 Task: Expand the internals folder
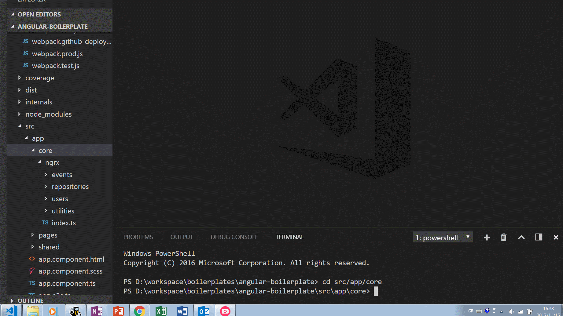pos(60,102)
